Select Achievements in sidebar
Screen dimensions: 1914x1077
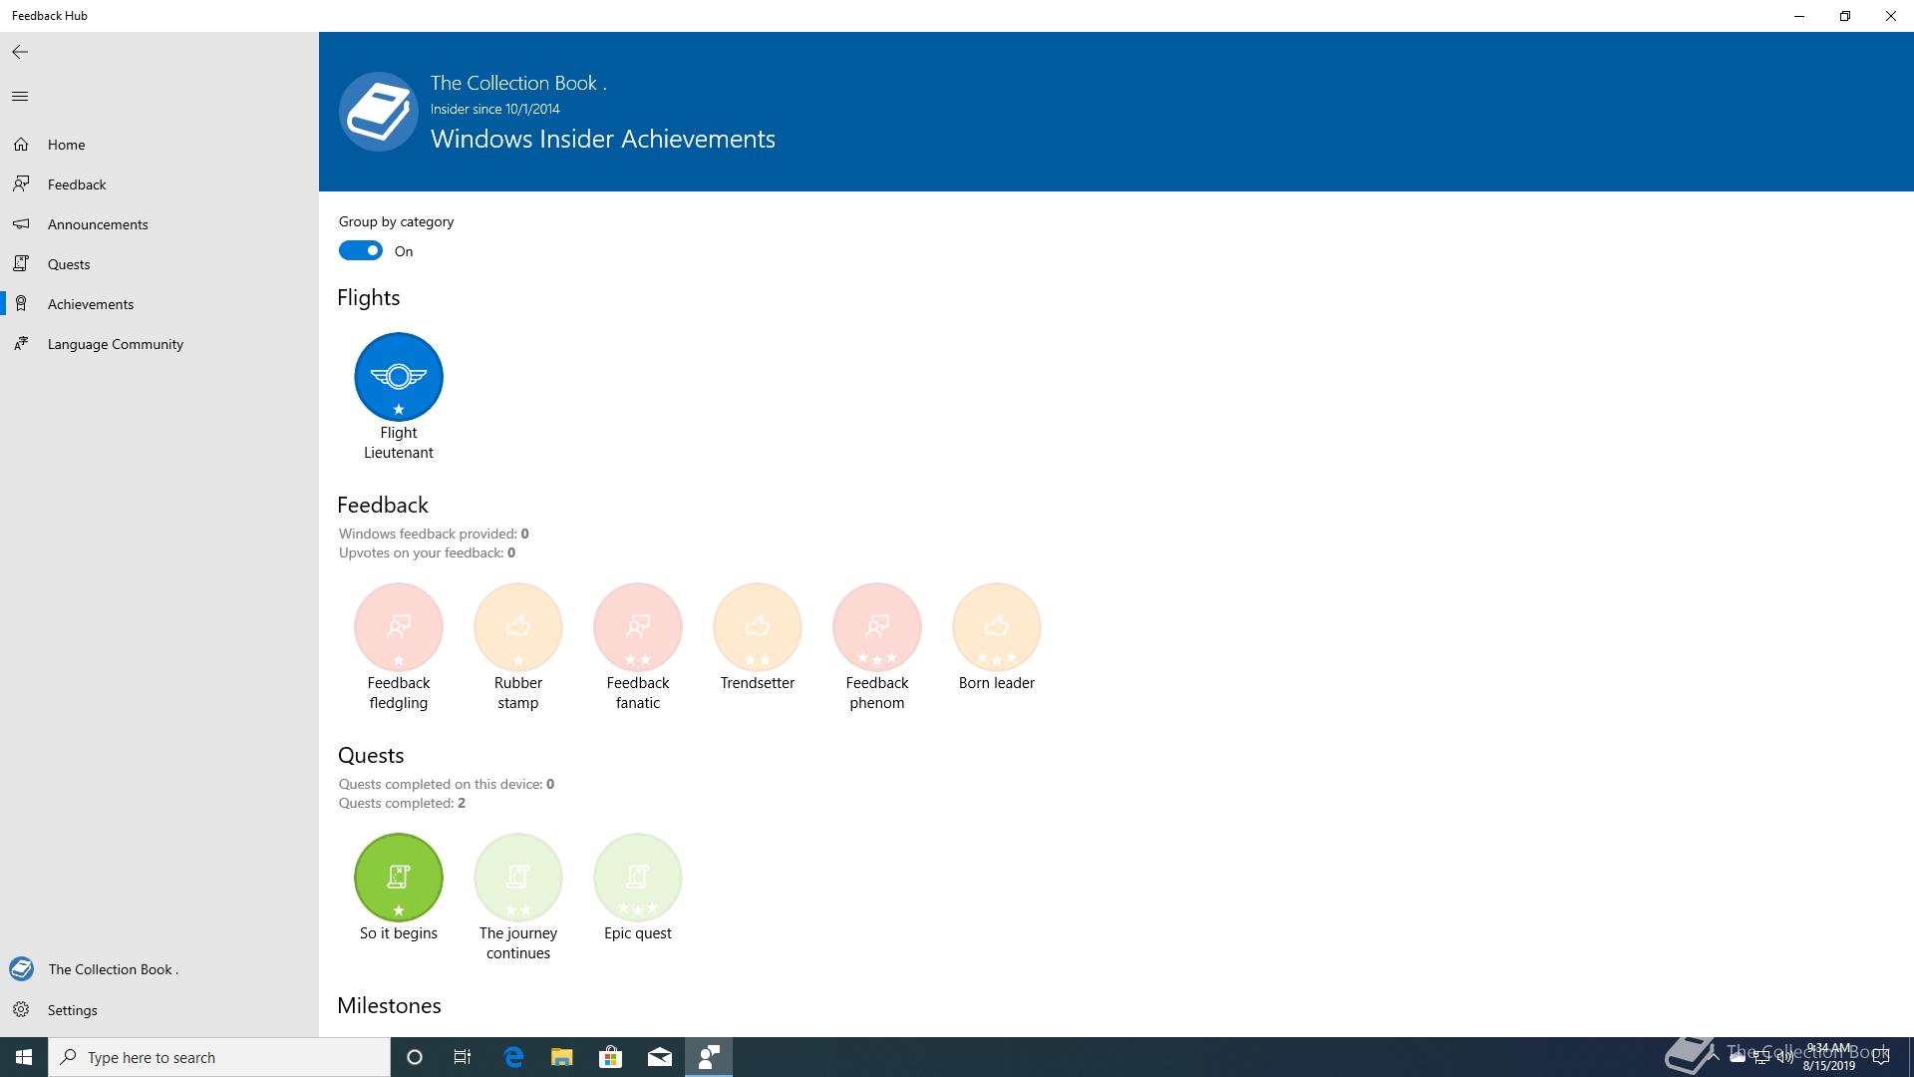click(x=159, y=304)
